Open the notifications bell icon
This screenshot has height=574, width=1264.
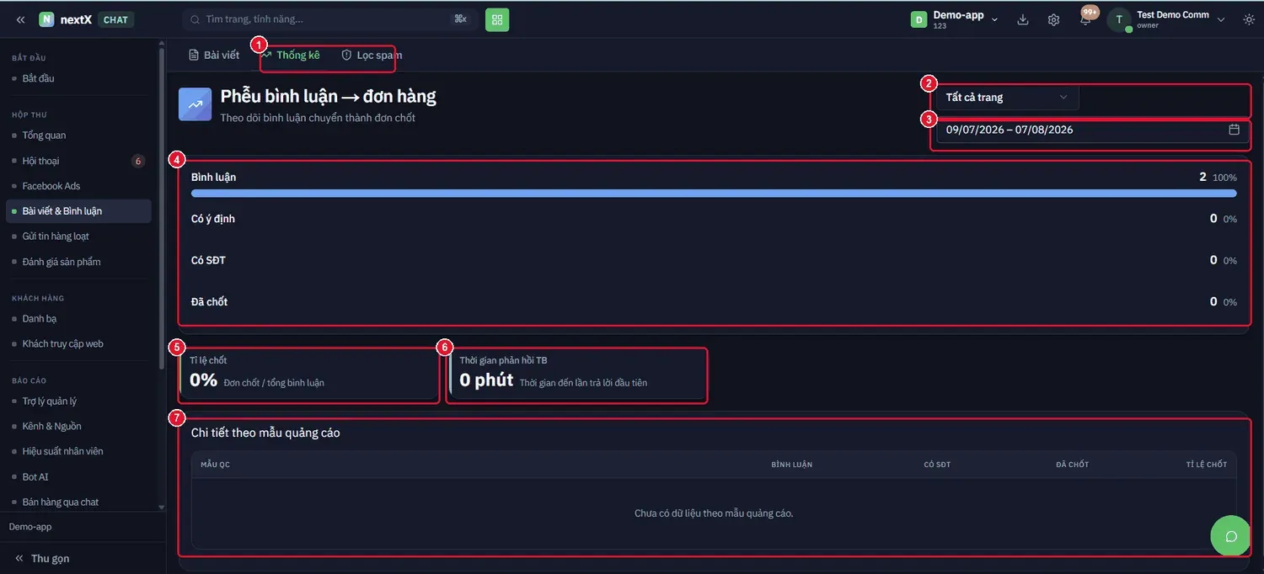tap(1085, 19)
